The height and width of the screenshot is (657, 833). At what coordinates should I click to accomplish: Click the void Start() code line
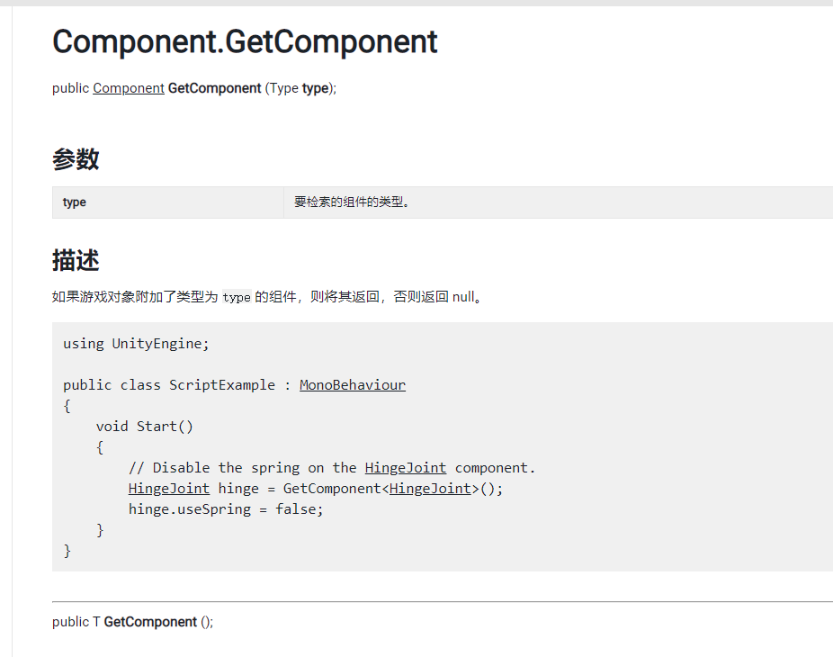click(145, 427)
